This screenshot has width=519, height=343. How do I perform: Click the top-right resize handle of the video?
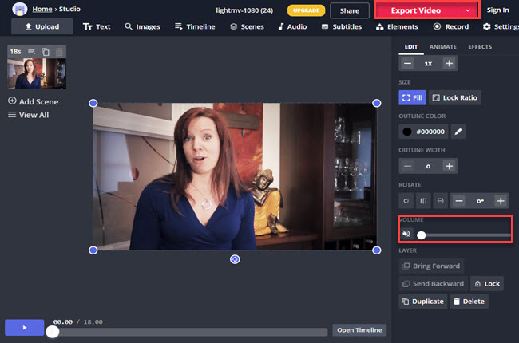[x=377, y=103]
